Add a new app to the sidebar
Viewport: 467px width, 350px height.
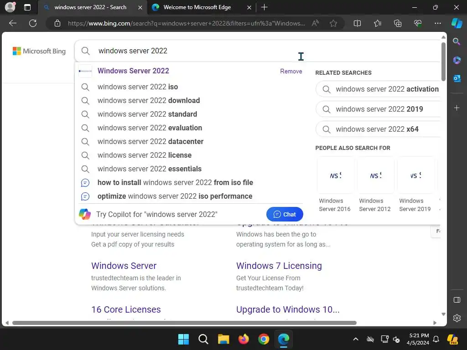(x=457, y=108)
